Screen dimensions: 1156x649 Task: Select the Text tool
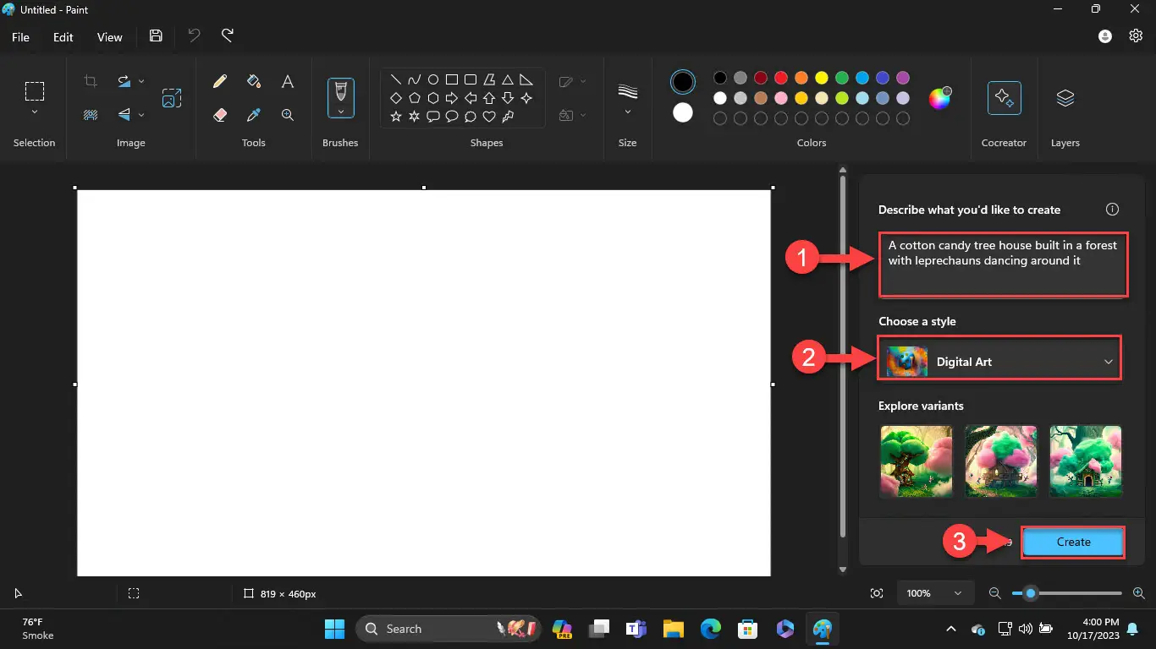click(288, 81)
